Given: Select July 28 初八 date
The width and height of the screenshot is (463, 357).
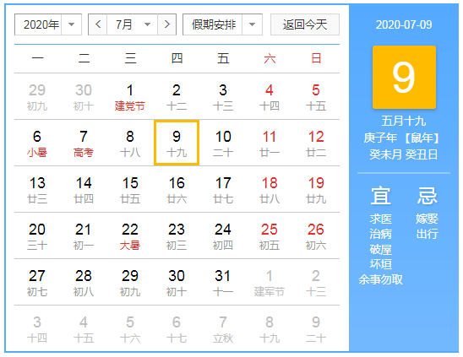Looking at the screenshot, I should pyautogui.click(x=84, y=283).
